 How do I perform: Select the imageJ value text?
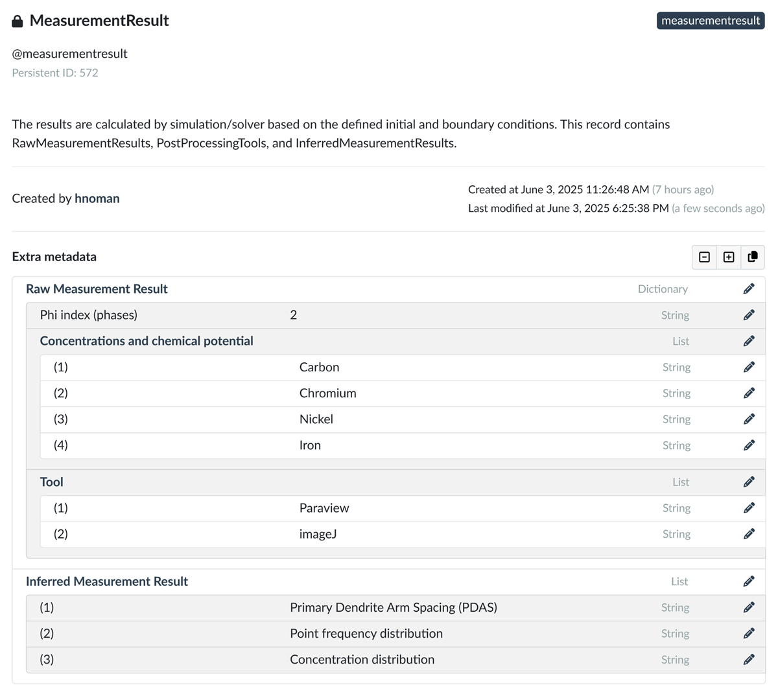318,534
